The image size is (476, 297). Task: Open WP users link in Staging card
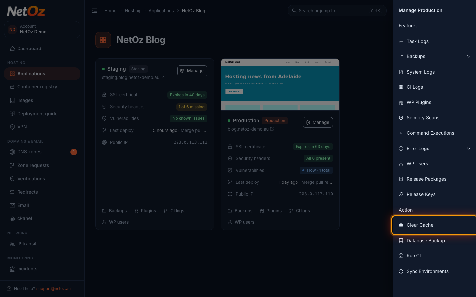(x=115, y=222)
